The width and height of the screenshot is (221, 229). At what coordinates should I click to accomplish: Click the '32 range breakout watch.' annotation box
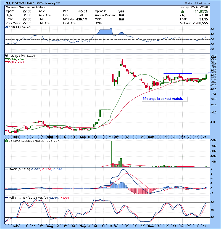pos(165,99)
